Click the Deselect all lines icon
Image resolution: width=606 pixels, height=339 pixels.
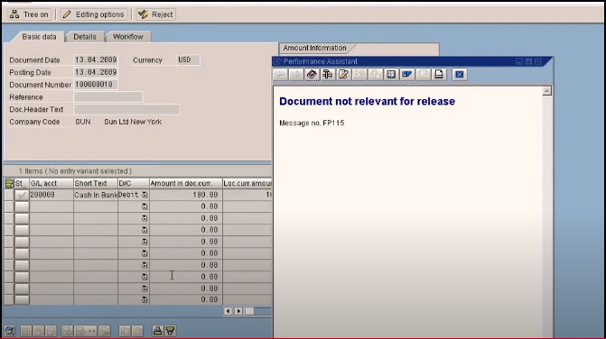click(51, 331)
